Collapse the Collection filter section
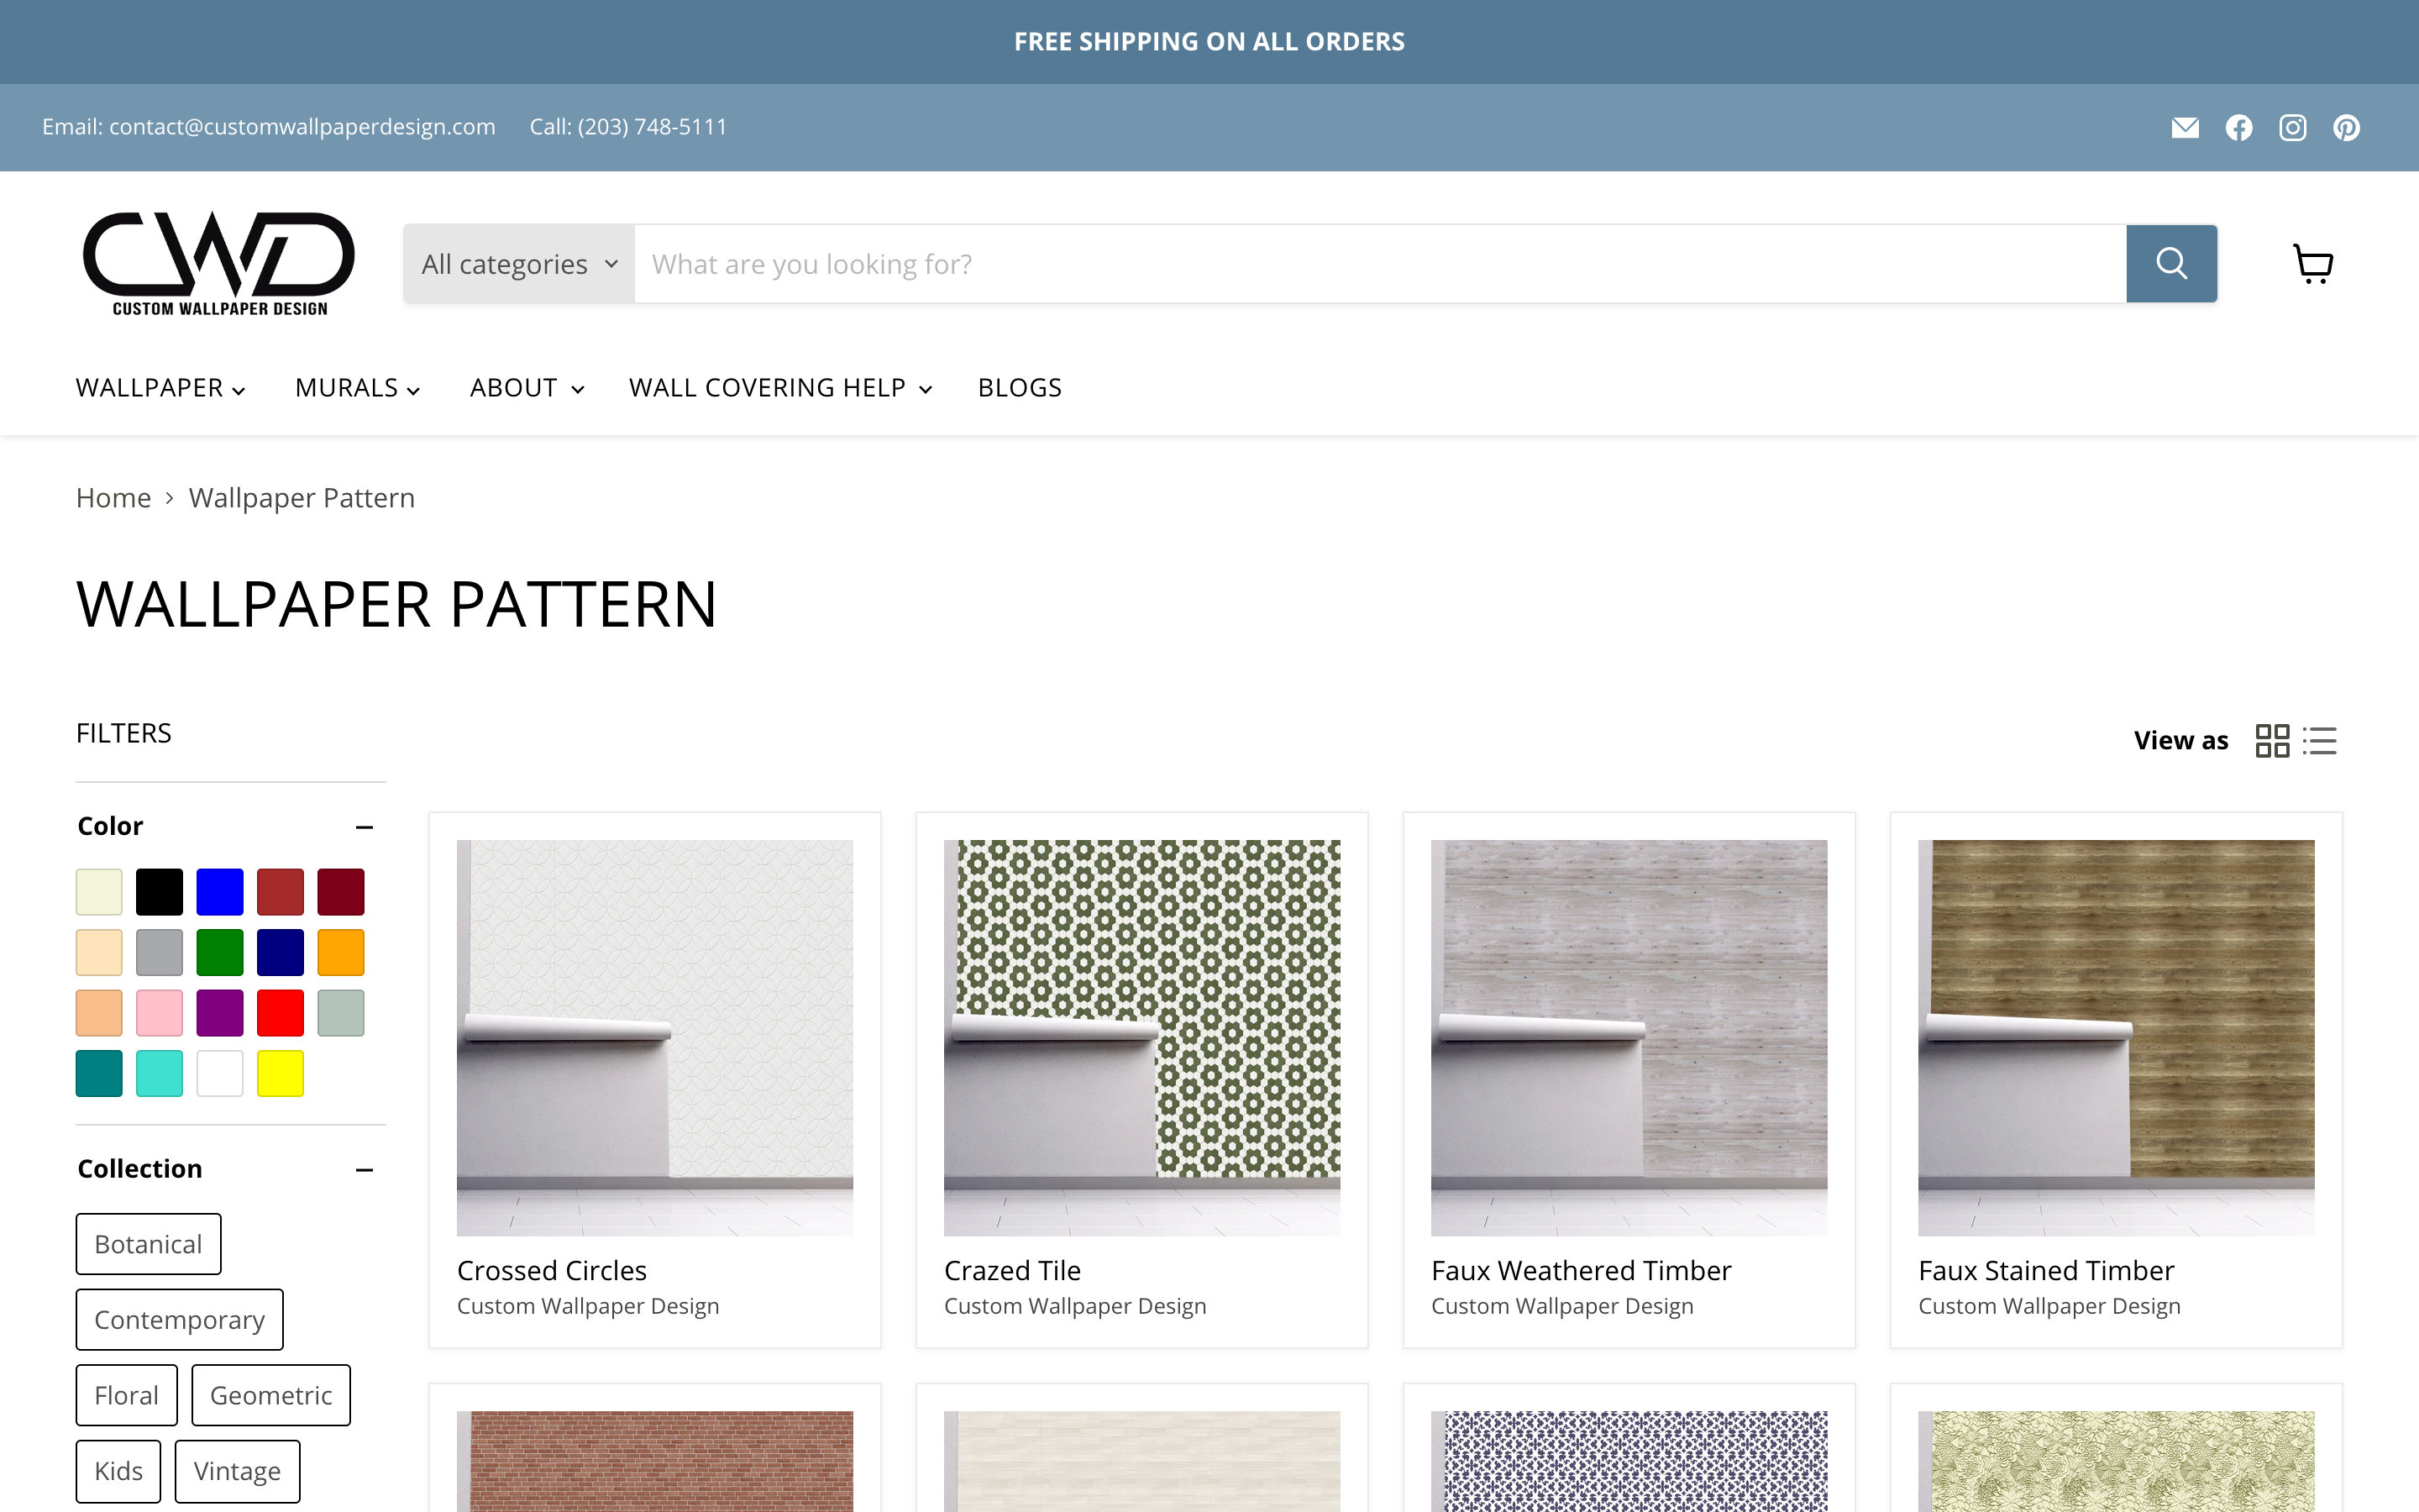 365,1169
